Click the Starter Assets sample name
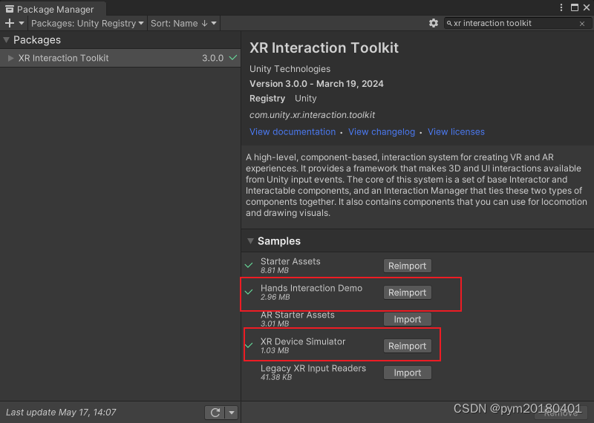The image size is (594, 423). (290, 261)
